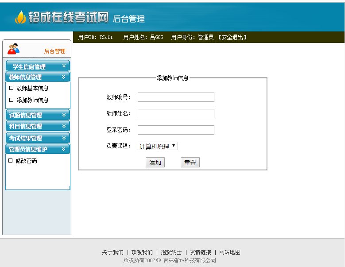Go to 添加教师信息 page
The height and width of the screenshot is (267, 345).
(x=32, y=100)
